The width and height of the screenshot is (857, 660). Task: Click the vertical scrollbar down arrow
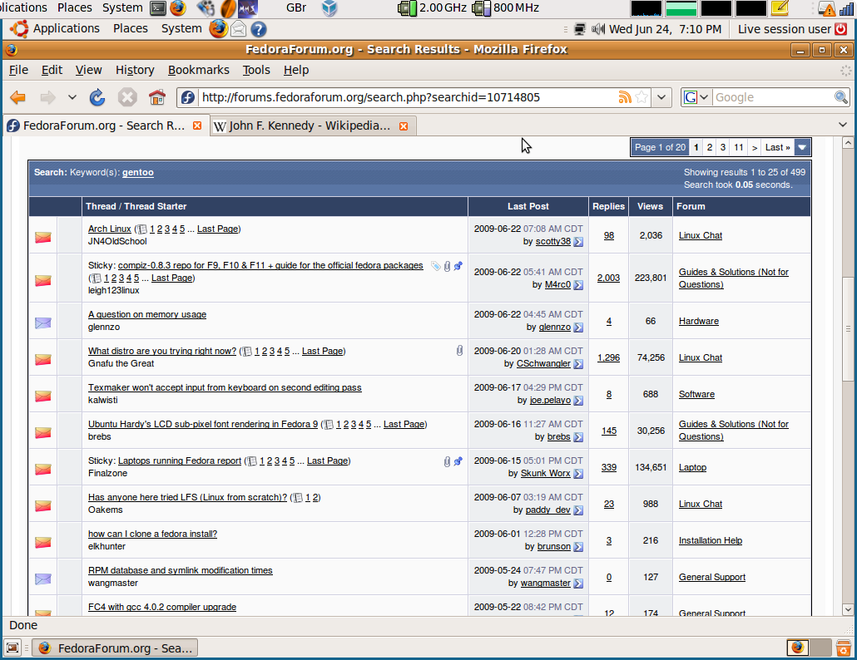point(848,609)
